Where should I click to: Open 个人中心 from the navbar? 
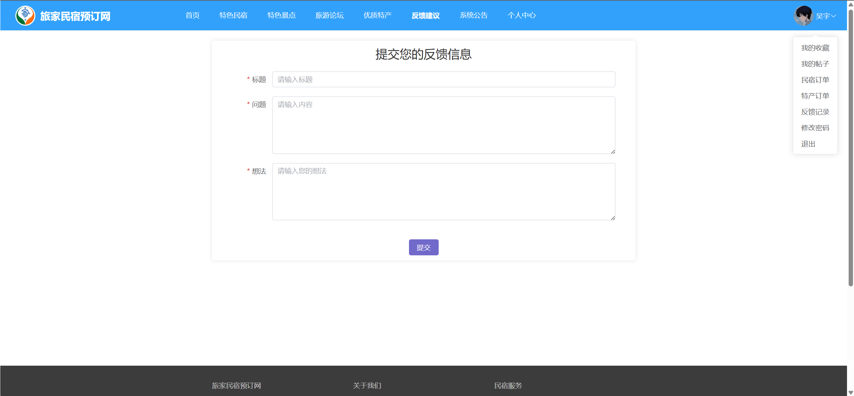[x=521, y=15]
